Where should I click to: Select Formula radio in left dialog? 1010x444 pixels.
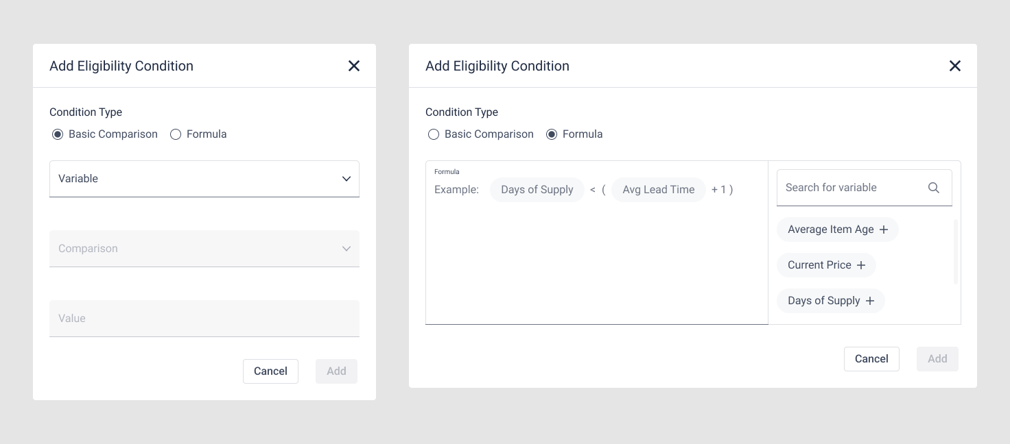point(176,134)
